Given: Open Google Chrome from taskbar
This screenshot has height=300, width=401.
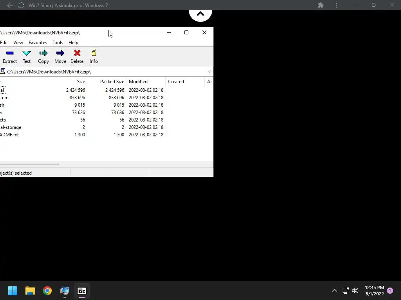Looking at the screenshot, I should click(x=47, y=291).
